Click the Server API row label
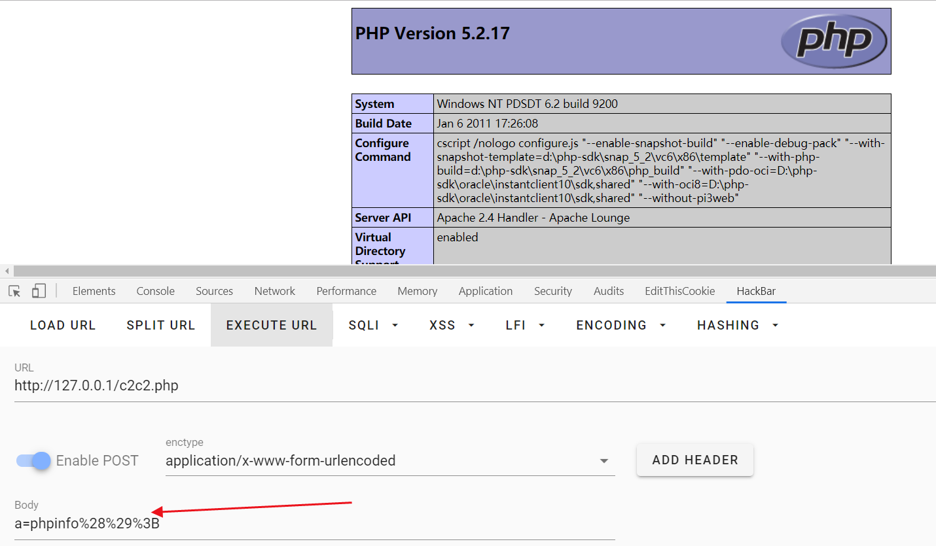Screen dimensions: 936x546 point(393,218)
